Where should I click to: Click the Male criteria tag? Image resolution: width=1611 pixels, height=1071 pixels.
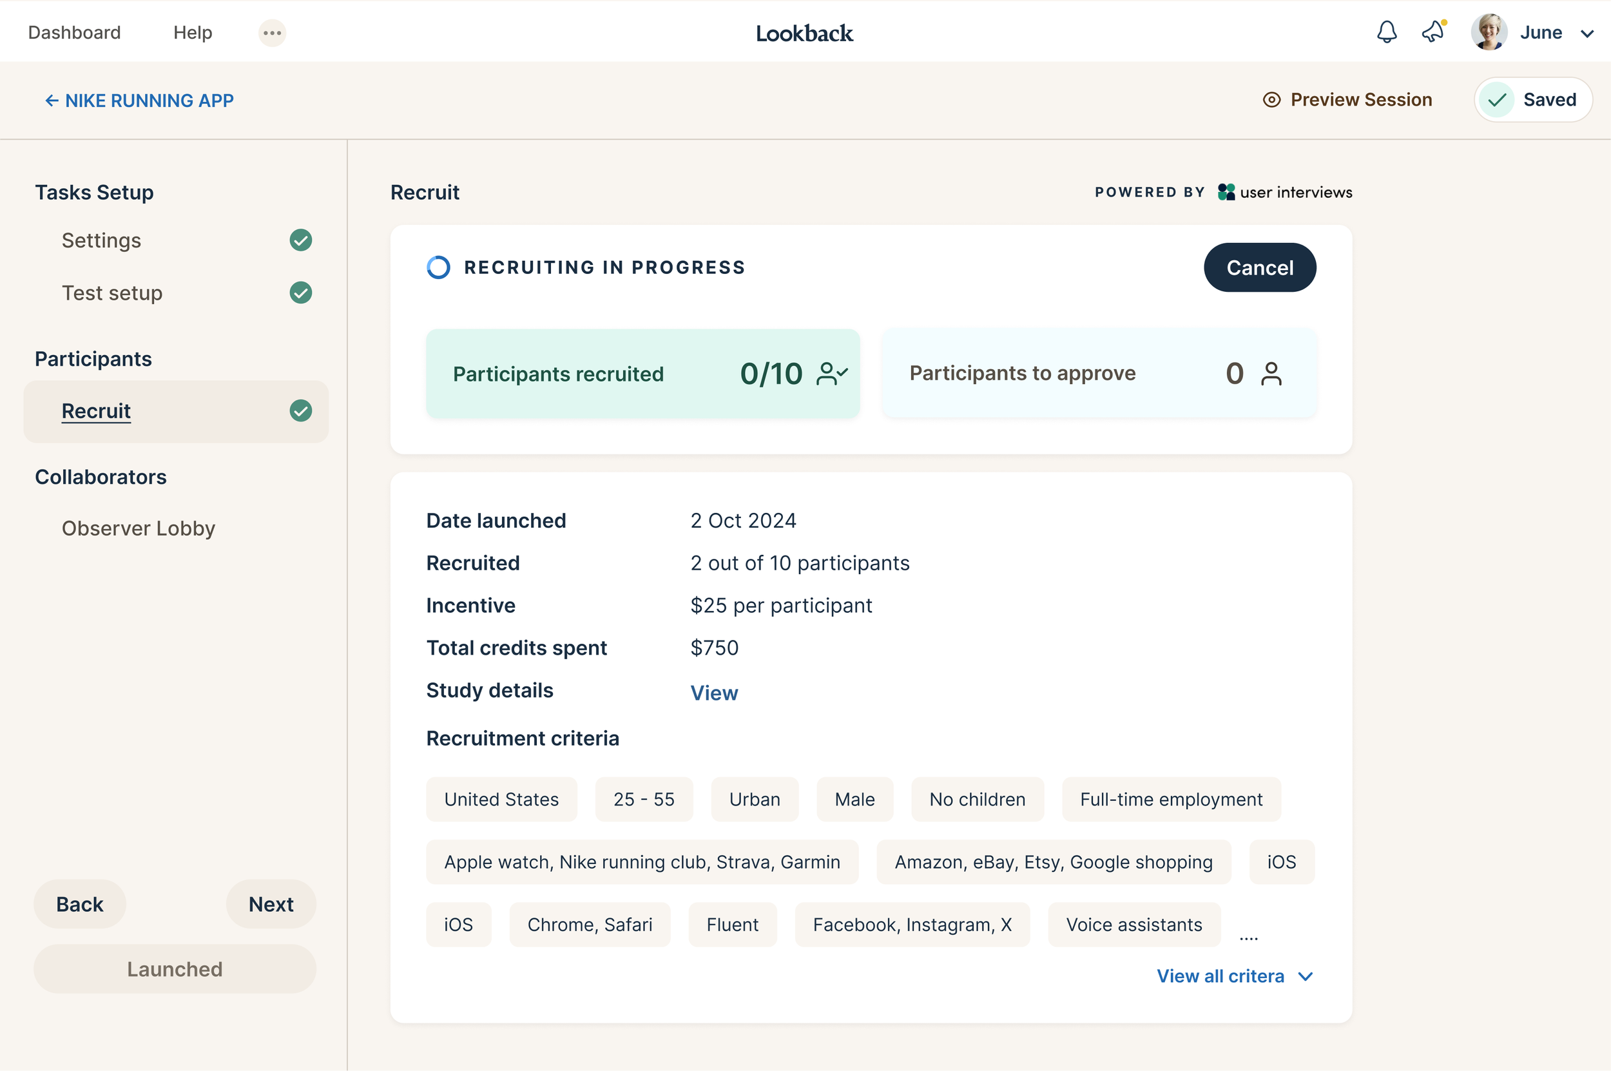click(x=854, y=800)
